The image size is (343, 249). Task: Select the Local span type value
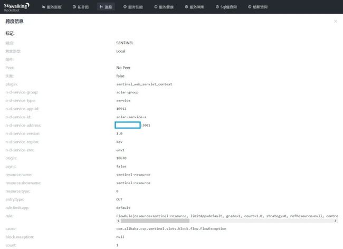(x=121, y=51)
